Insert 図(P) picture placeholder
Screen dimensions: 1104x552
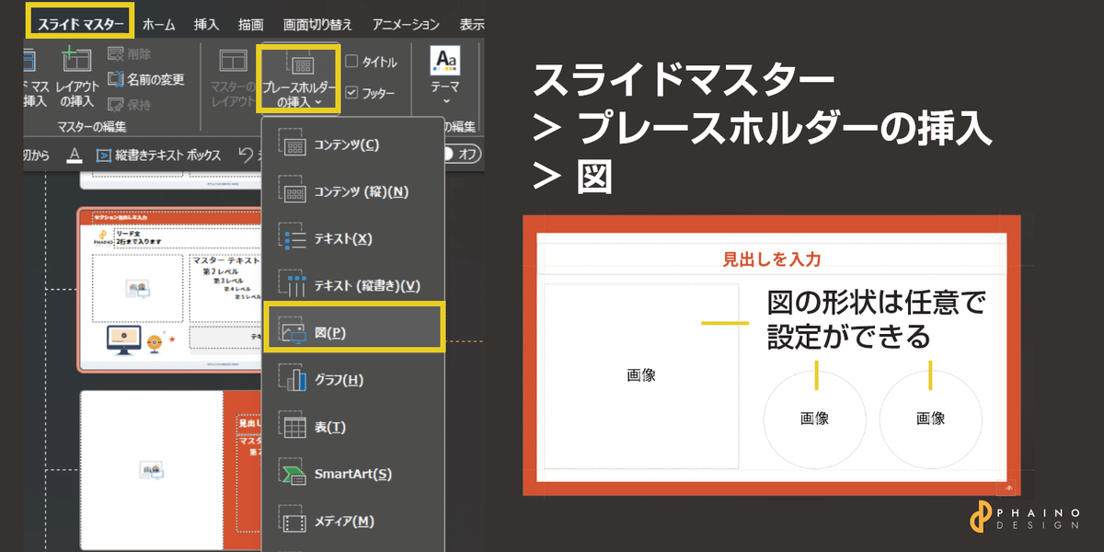[353, 328]
